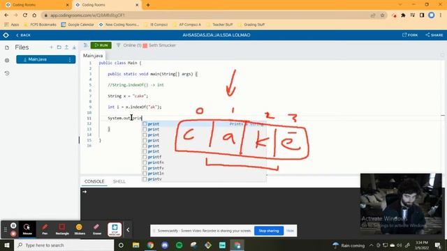This screenshot has height=251, width=447.
Task: Click the Windows taskbar search box
Action: (64, 245)
